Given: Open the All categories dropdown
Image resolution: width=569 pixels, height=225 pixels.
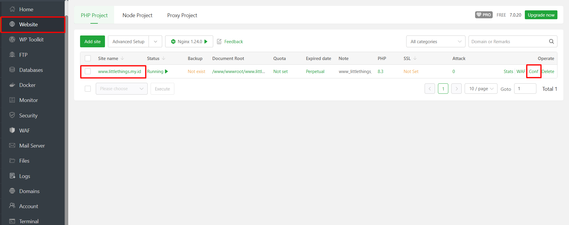Looking at the screenshot, I should coord(435,42).
